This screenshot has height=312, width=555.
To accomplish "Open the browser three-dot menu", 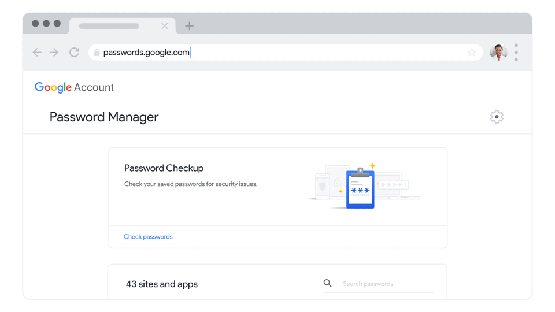I will (x=516, y=53).
